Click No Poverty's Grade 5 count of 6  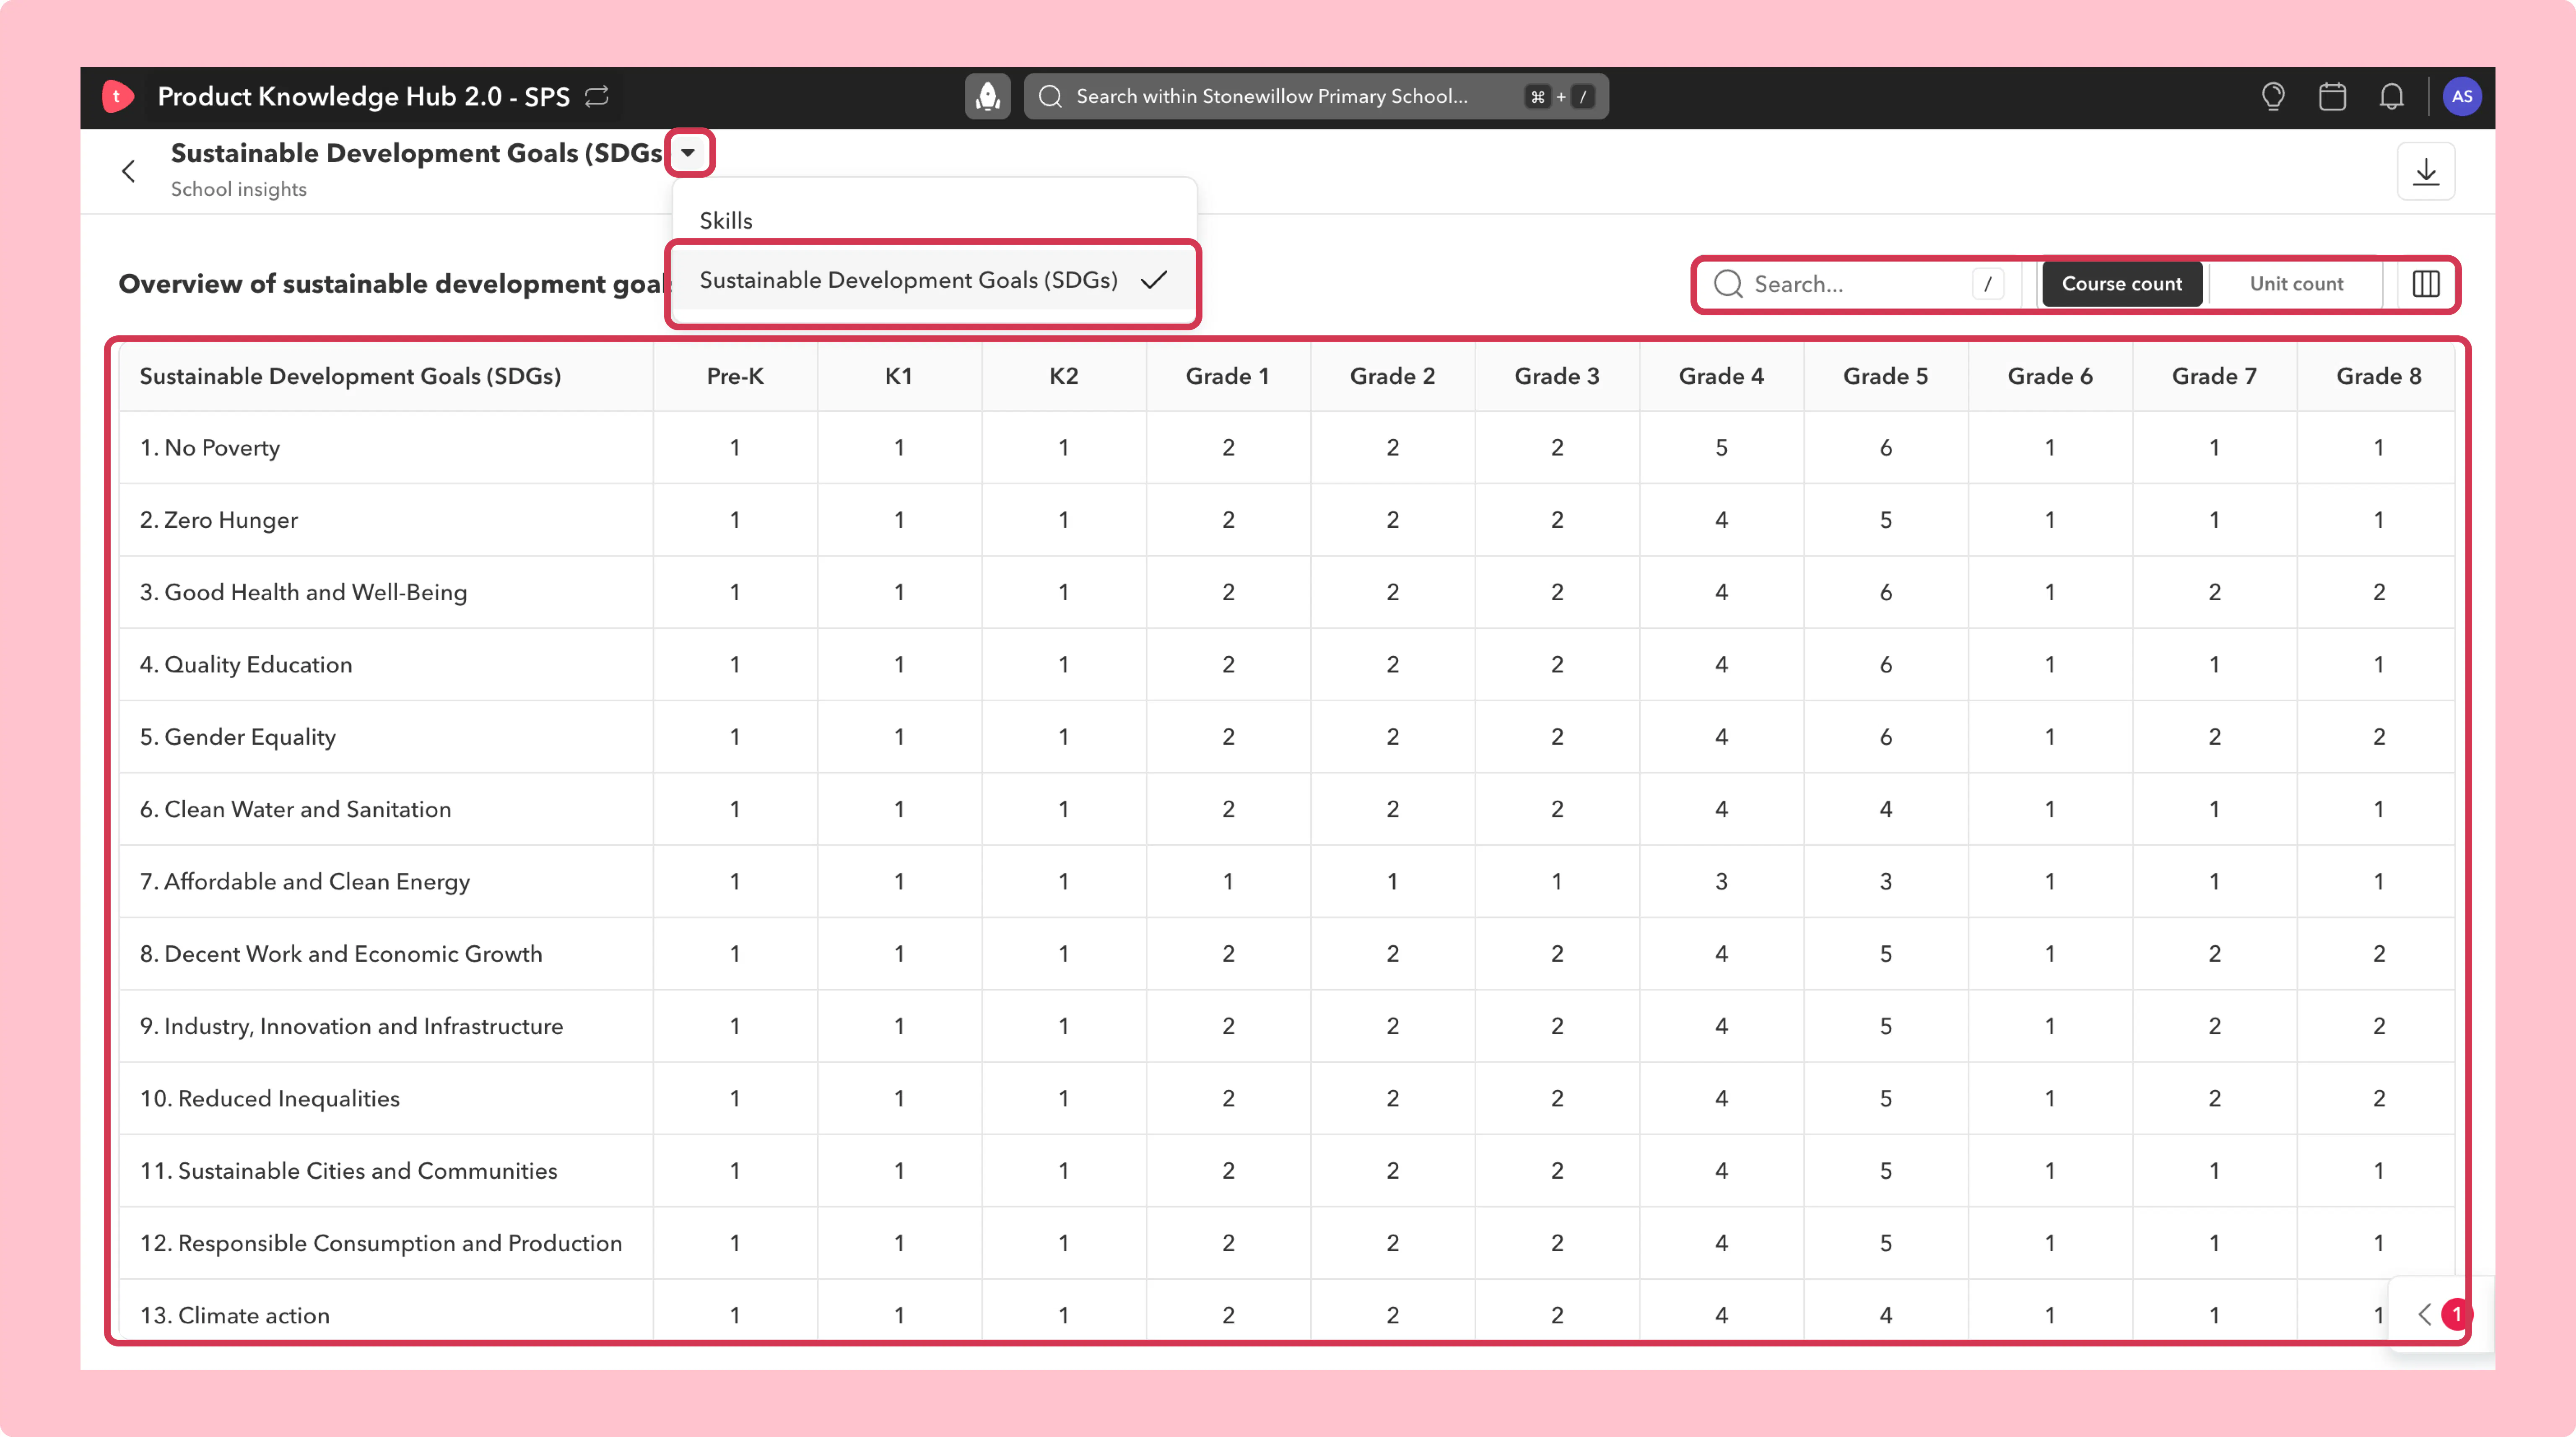coord(1885,448)
